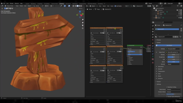Open the Slot 1 material slot dropdown
Screen dimensions: 183x103
click(128, 6)
